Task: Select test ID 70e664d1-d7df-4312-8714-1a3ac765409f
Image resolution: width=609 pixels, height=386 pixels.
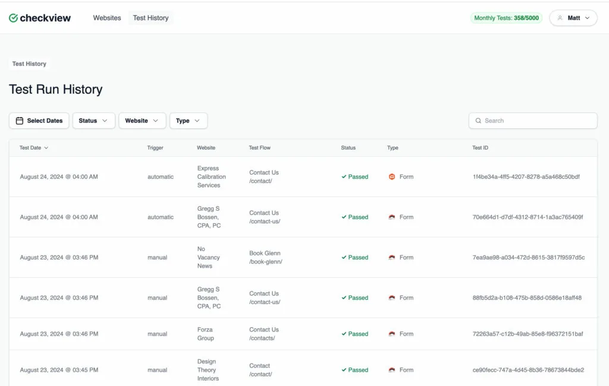Action: pyautogui.click(x=528, y=217)
